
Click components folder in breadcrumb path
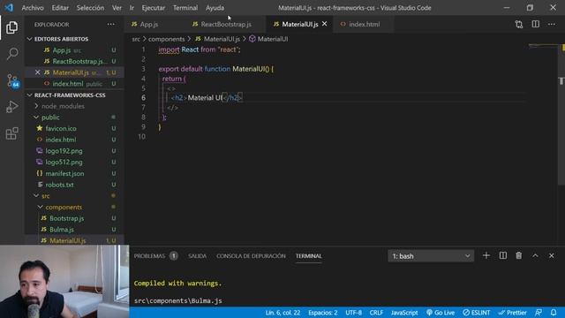[x=167, y=39]
